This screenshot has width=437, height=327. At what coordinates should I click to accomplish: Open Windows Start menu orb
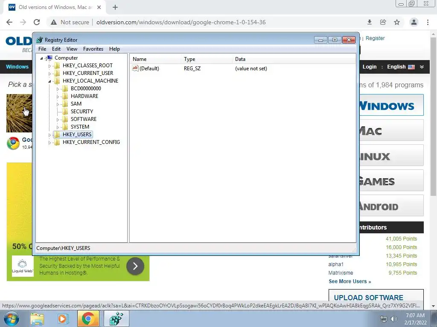[11, 318]
